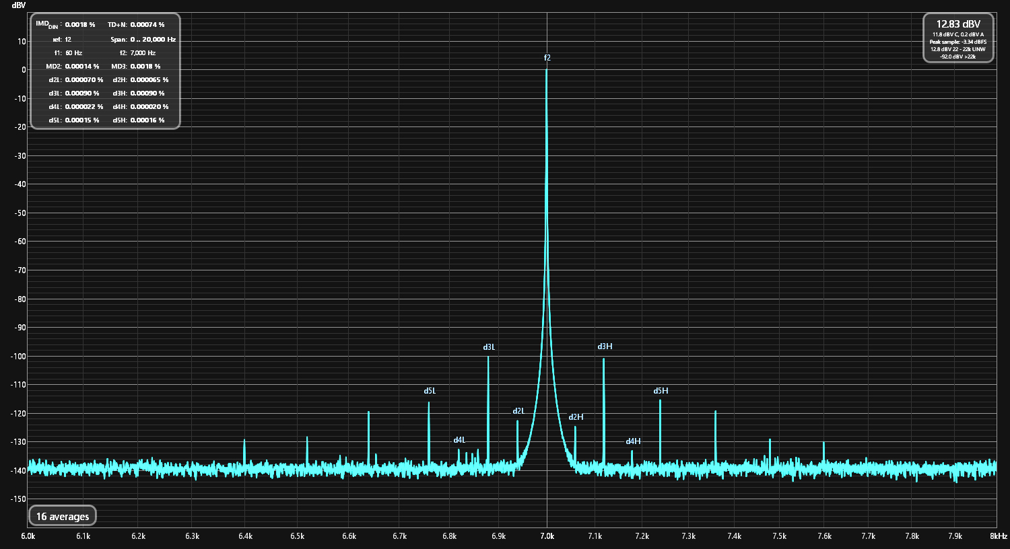Select the d5L sideband marker label
This screenshot has height=549, width=1010.
tap(430, 391)
